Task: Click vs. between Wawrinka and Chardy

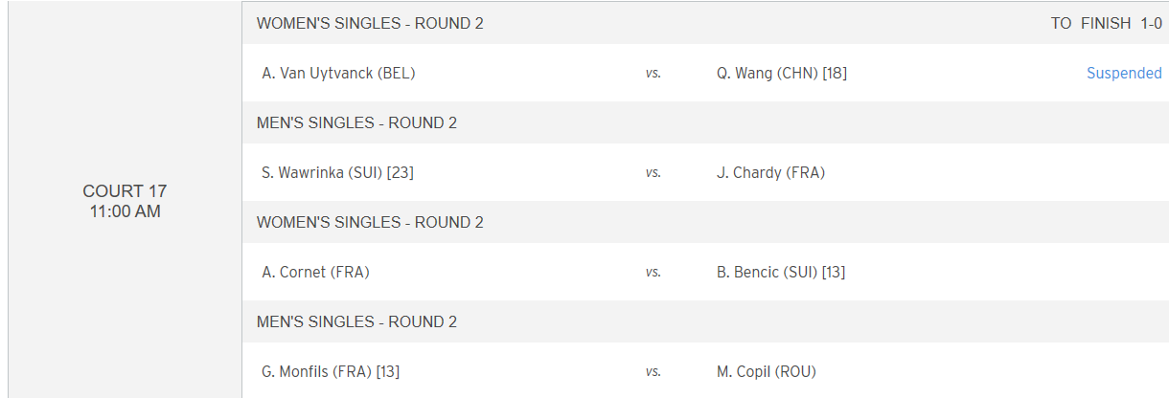Action: (x=653, y=172)
